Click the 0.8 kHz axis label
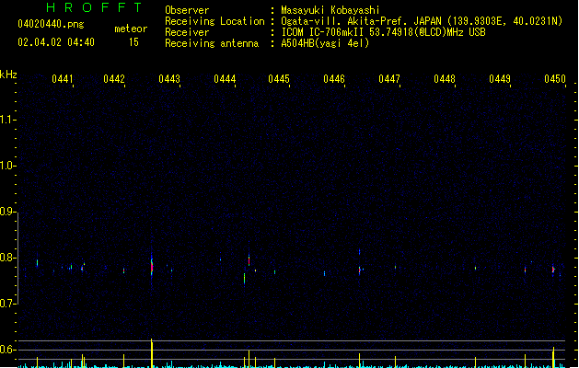Viewport: 579px width, 368px height. coord(7,258)
